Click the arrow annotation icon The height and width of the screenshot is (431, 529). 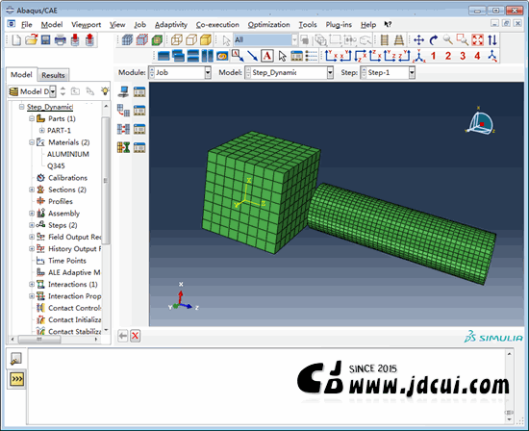coord(252,56)
